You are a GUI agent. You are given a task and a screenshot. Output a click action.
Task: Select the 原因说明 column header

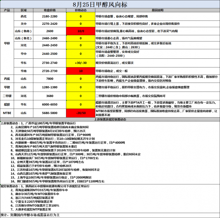157,10
